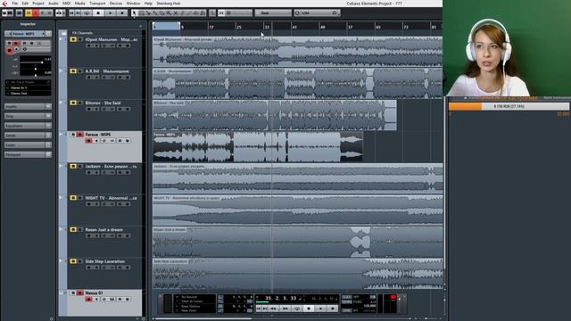Screen dimensions: 571x321
Task: Expand Inspector Inserts section
Action: [x=28, y=106]
